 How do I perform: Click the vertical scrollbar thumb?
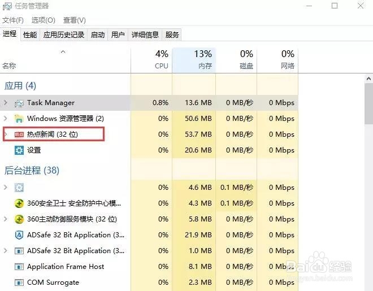click(x=368, y=103)
